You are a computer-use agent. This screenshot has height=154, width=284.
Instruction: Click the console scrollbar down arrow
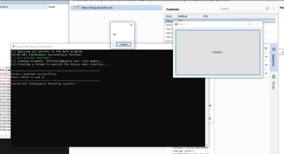pos(207,145)
